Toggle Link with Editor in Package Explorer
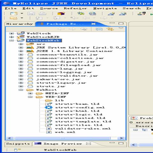This screenshot has height=153, width=153. pos(110,29)
